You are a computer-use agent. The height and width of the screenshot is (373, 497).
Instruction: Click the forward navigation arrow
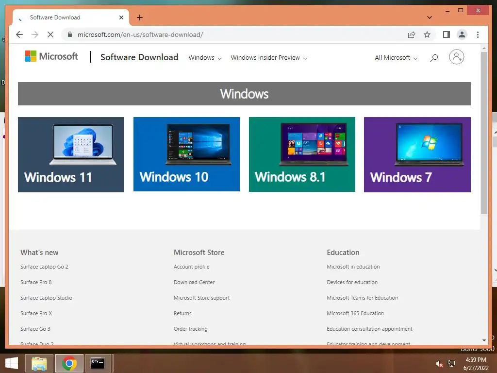pos(35,34)
